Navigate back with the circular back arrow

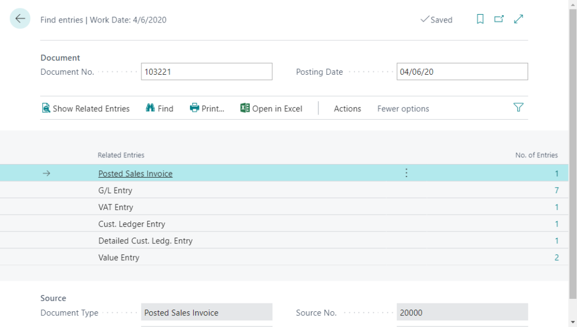pyautogui.click(x=20, y=19)
